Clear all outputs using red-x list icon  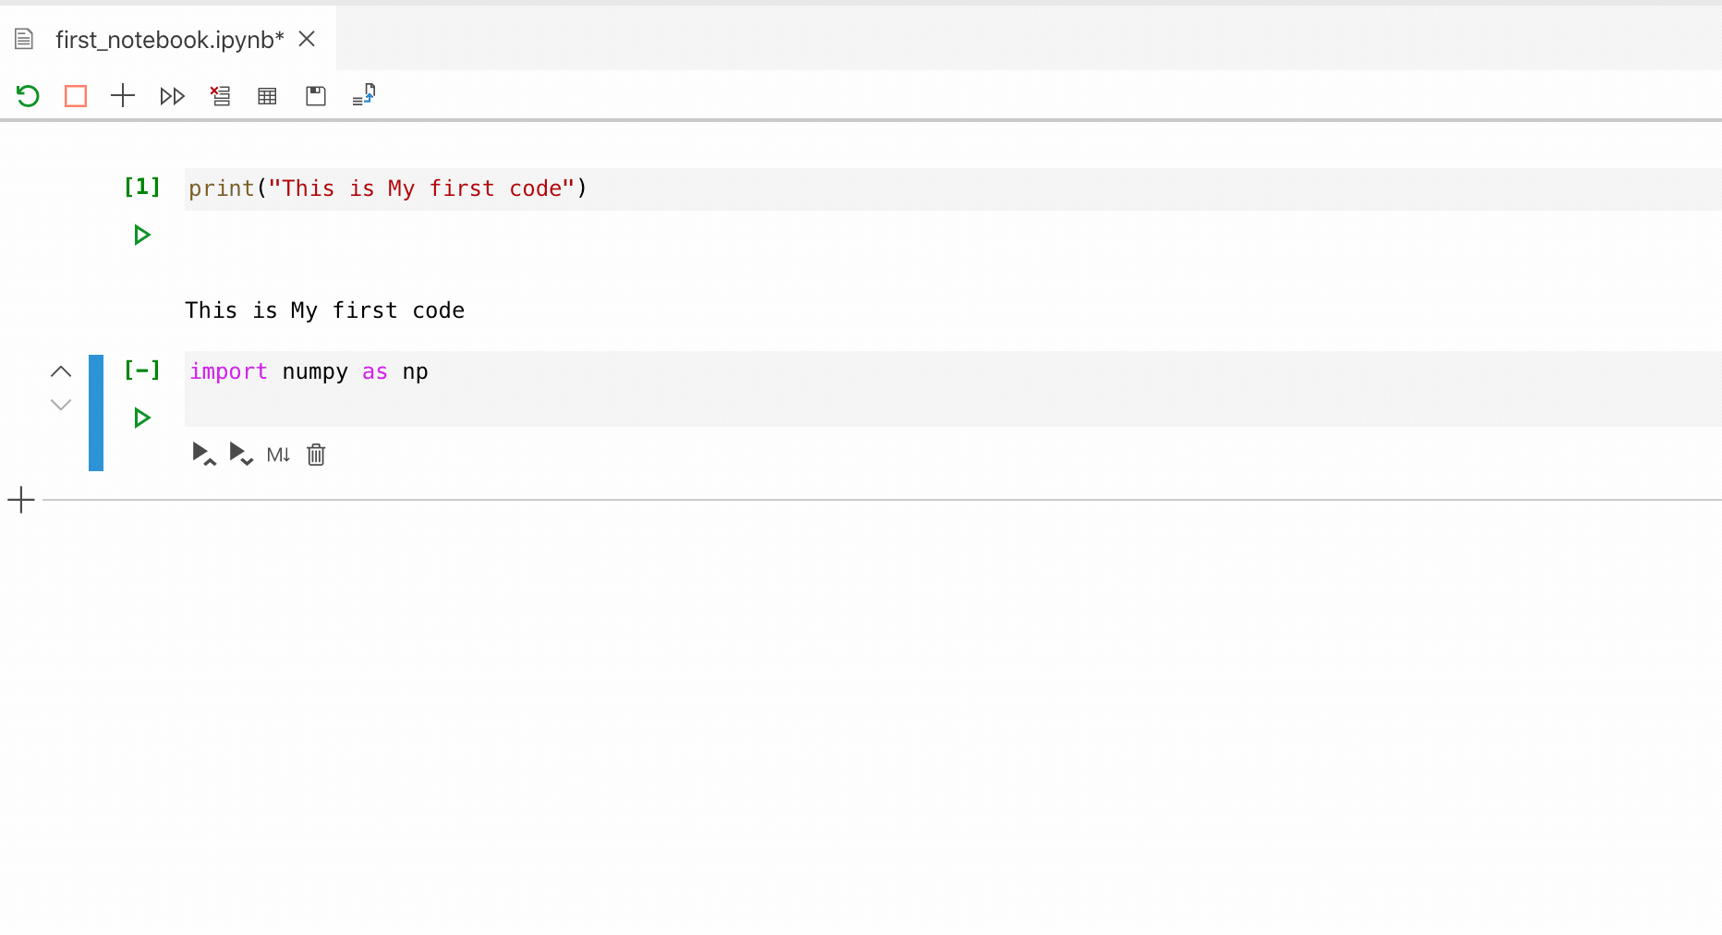click(221, 96)
